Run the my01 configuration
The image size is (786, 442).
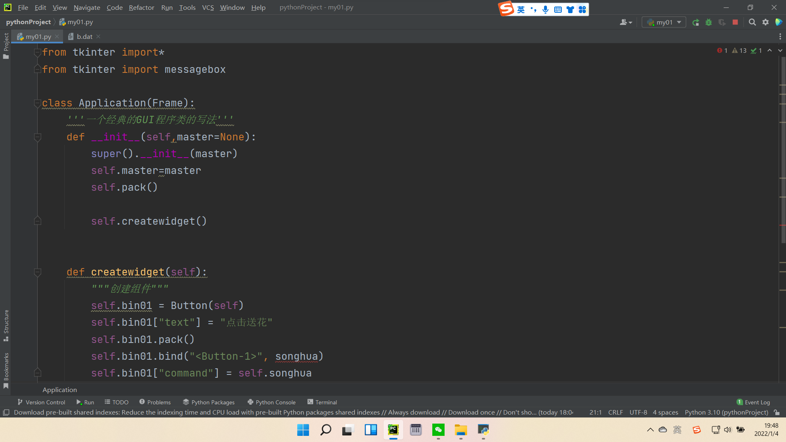coord(696,23)
